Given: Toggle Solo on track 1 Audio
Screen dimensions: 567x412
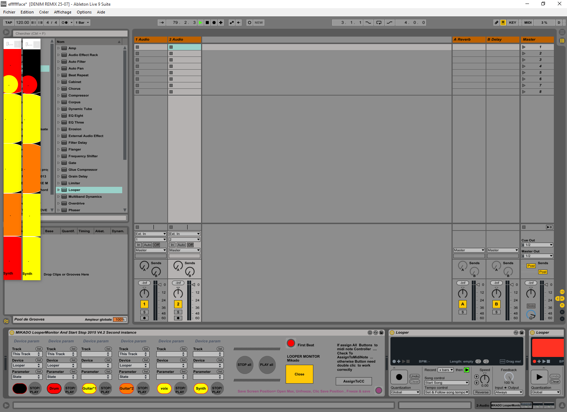Looking at the screenshot, I should (x=144, y=312).
